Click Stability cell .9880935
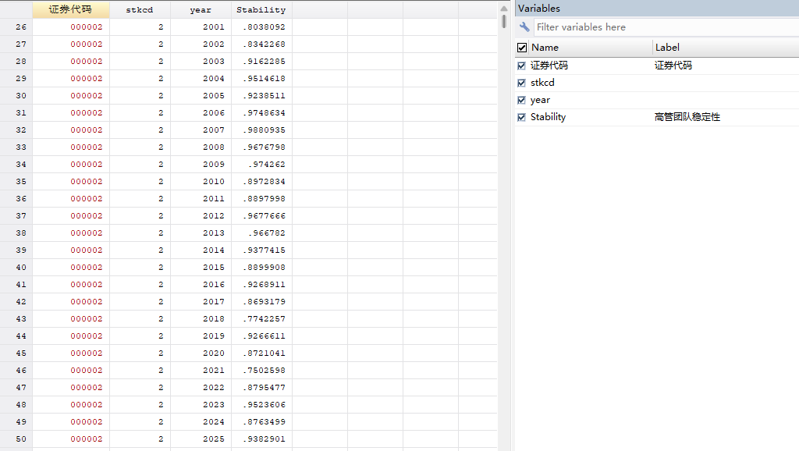The height and width of the screenshot is (451, 799). (261, 130)
